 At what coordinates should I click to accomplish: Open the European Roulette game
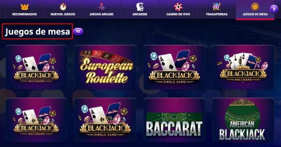coord(105,67)
